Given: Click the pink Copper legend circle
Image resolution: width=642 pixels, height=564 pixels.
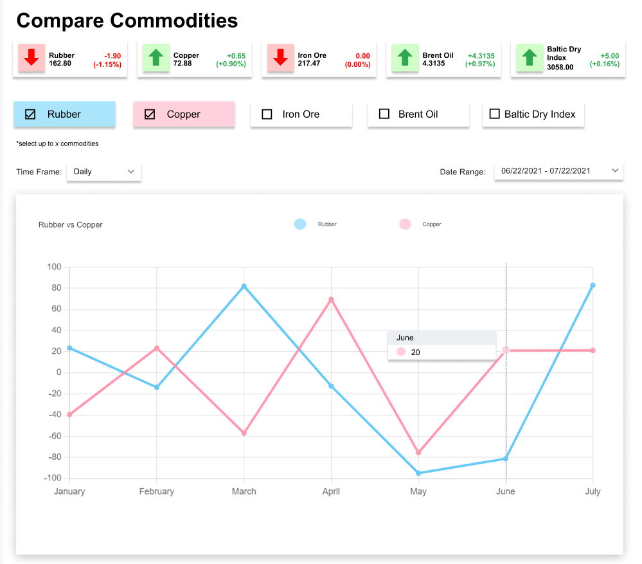Looking at the screenshot, I should click(x=405, y=224).
